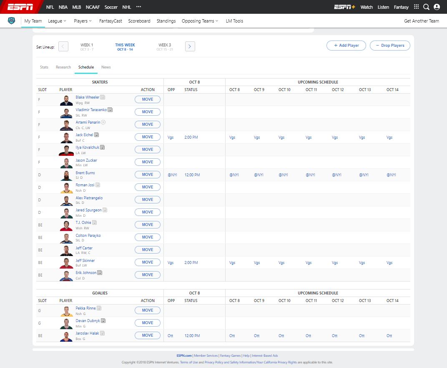Open the search magnifier icon
The image size is (447, 368).
coord(426,7)
